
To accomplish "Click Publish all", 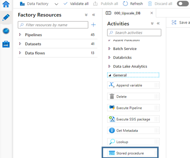I will click(x=105, y=4).
